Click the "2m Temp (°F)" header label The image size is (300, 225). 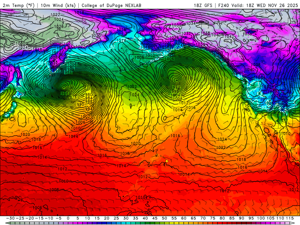pos(18,5)
